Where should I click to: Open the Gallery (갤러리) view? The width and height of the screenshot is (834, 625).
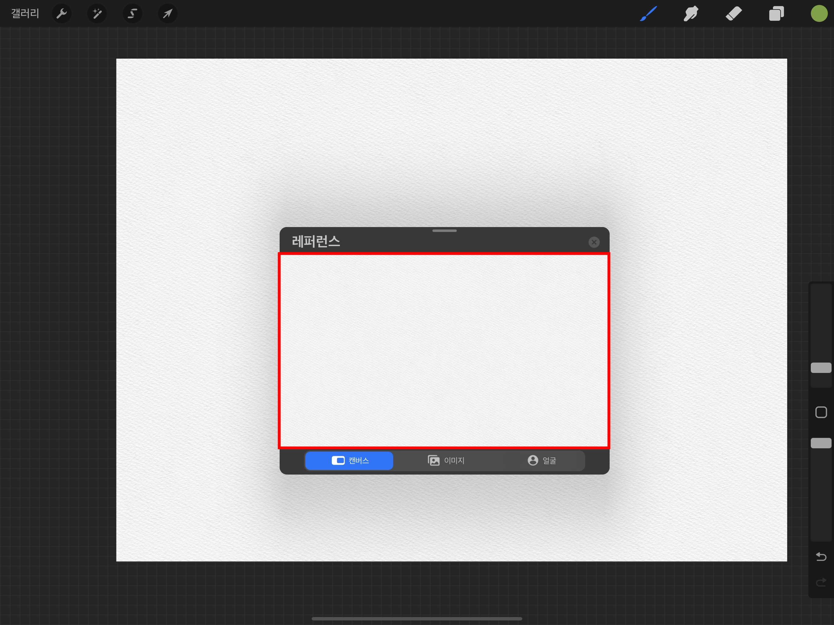pos(25,13)
